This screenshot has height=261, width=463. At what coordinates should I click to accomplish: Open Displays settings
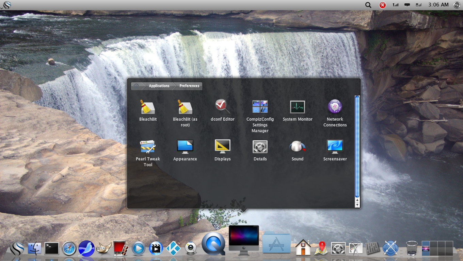point(223,146)
